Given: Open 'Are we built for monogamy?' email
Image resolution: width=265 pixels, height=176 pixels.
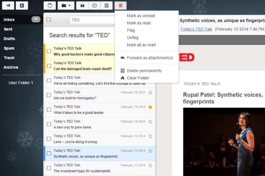Looking at the screenshot, I should point(75,98).
